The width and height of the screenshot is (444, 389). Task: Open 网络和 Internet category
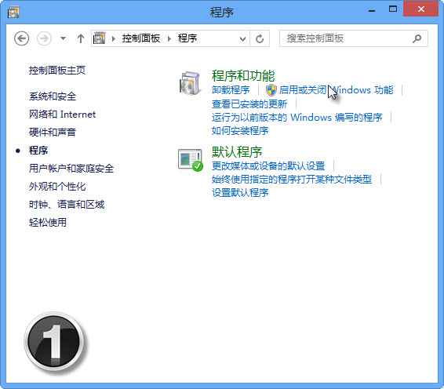[62, 115]
